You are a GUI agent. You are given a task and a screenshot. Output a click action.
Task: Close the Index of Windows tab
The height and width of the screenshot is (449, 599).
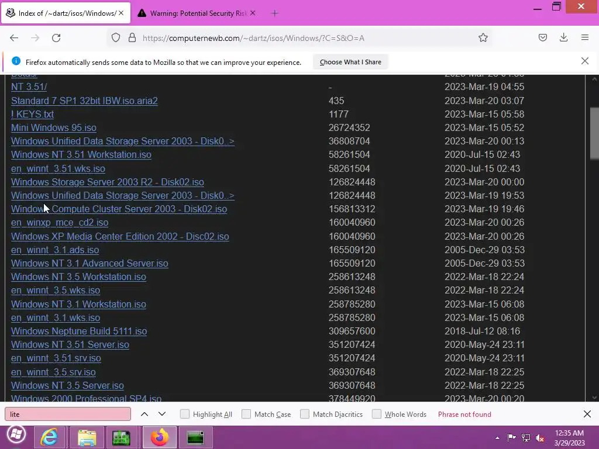point(121,13)
